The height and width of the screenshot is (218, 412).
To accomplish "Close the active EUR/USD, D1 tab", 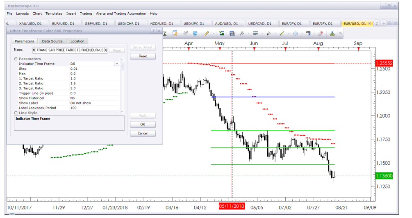I will (x=370, y=23).
